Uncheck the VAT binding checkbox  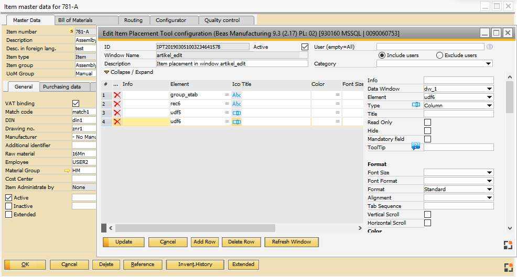[x=76, y=104]
